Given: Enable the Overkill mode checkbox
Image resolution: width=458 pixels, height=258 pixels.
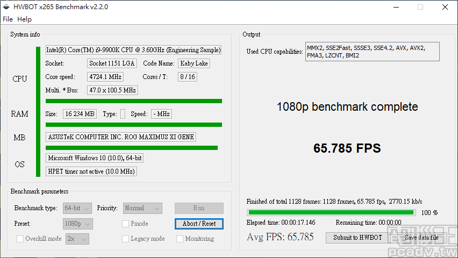Looking at the screenshot, I should (20, 239).
